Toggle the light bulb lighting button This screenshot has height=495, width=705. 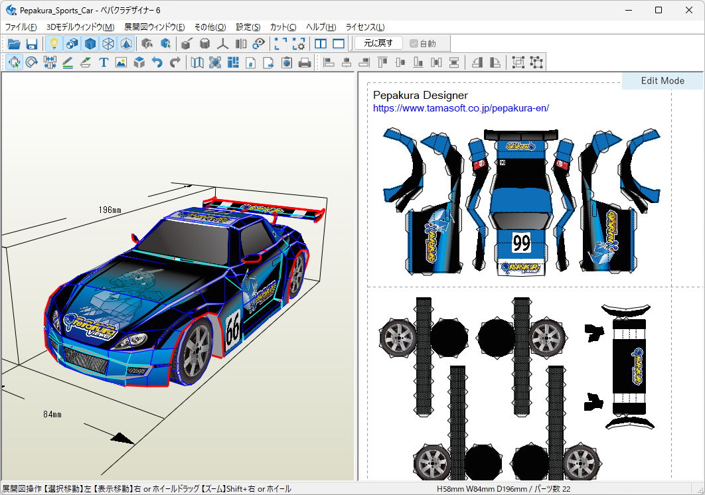[54, 44]
